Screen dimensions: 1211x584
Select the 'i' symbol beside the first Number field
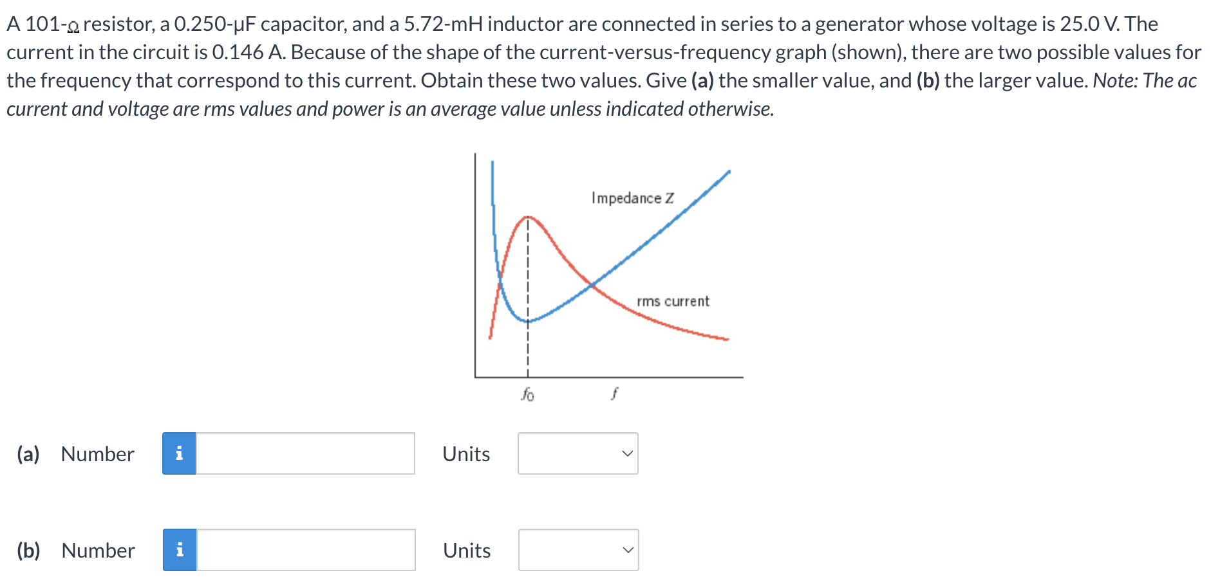tap(180, 454)
